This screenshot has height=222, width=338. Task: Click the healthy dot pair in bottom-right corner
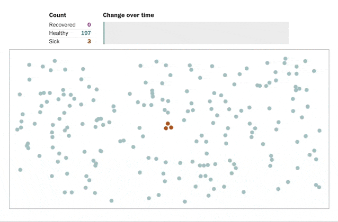317,186
